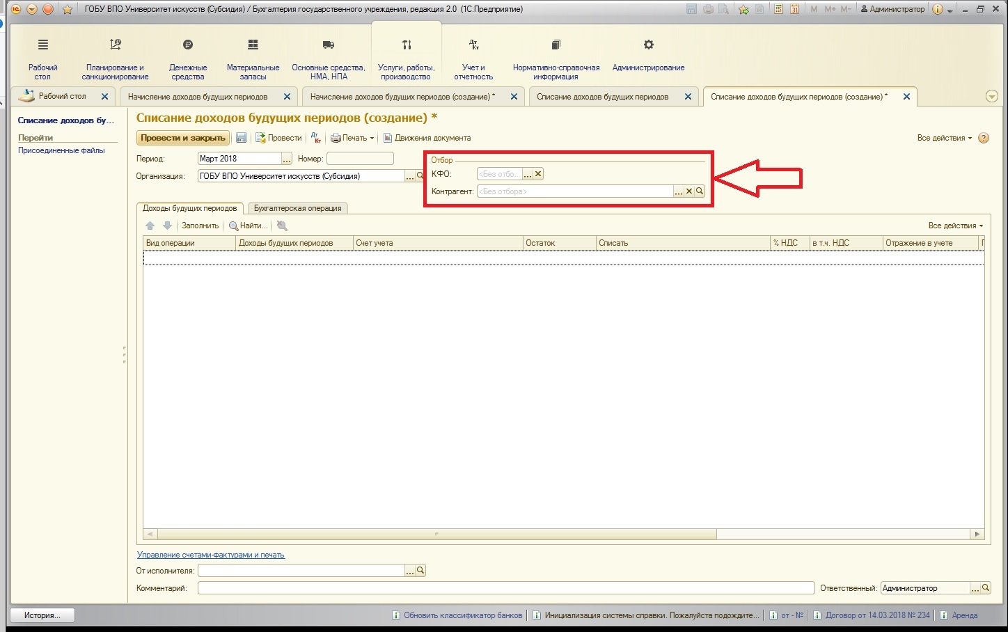The image size is (1008, 632).
Task: Open Материальные запасы section
Action: pos(253,59)
